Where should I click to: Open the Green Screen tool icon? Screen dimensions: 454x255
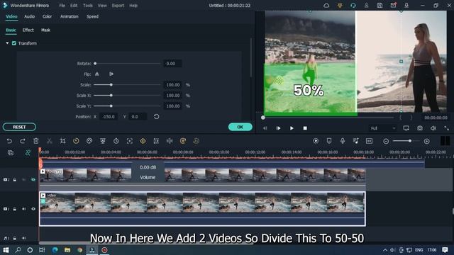point(102,141)
